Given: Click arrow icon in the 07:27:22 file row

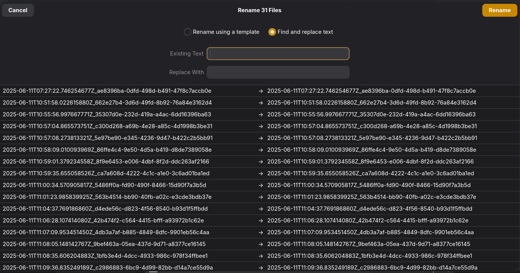Looking at the screenshot, I should 261,91.
